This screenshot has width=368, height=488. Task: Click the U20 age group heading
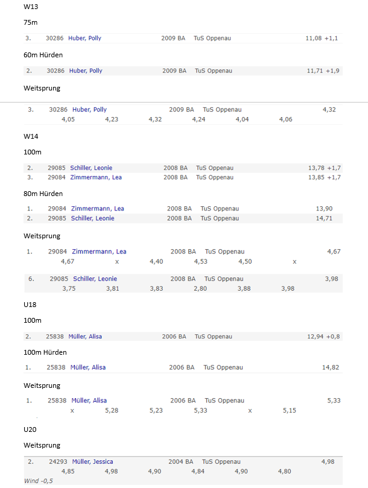coord(30,429)
